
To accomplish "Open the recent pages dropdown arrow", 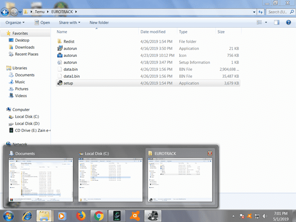I will [x=20, y=12].
